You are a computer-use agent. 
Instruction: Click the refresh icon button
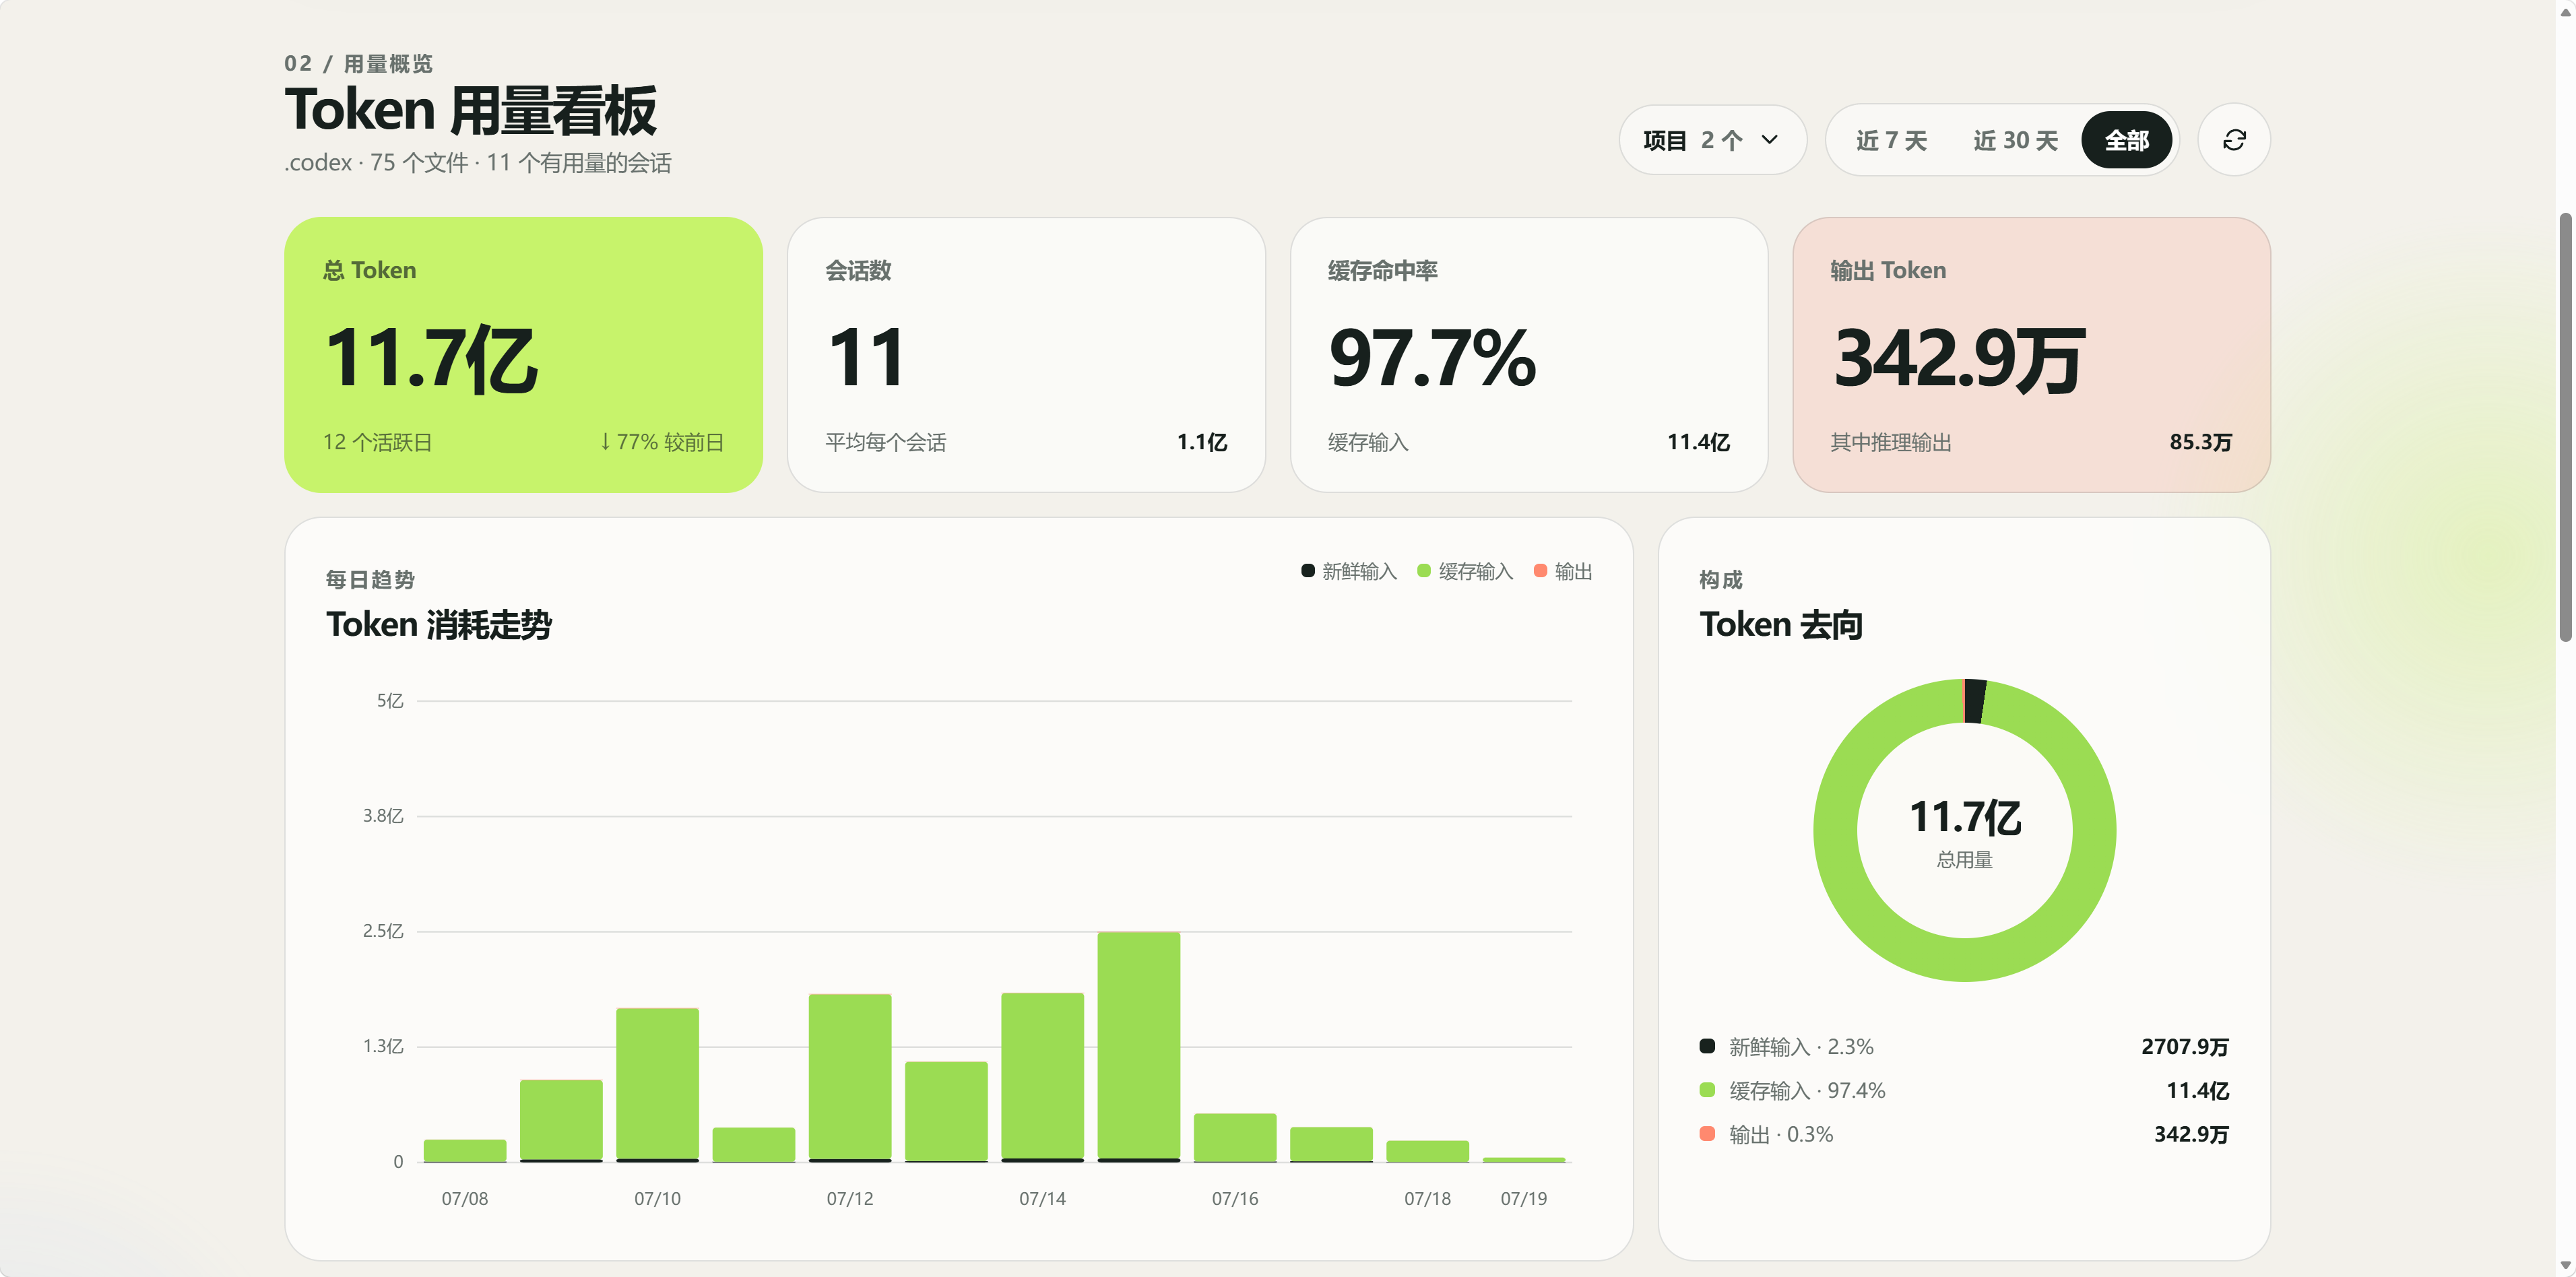(2233, 140)
